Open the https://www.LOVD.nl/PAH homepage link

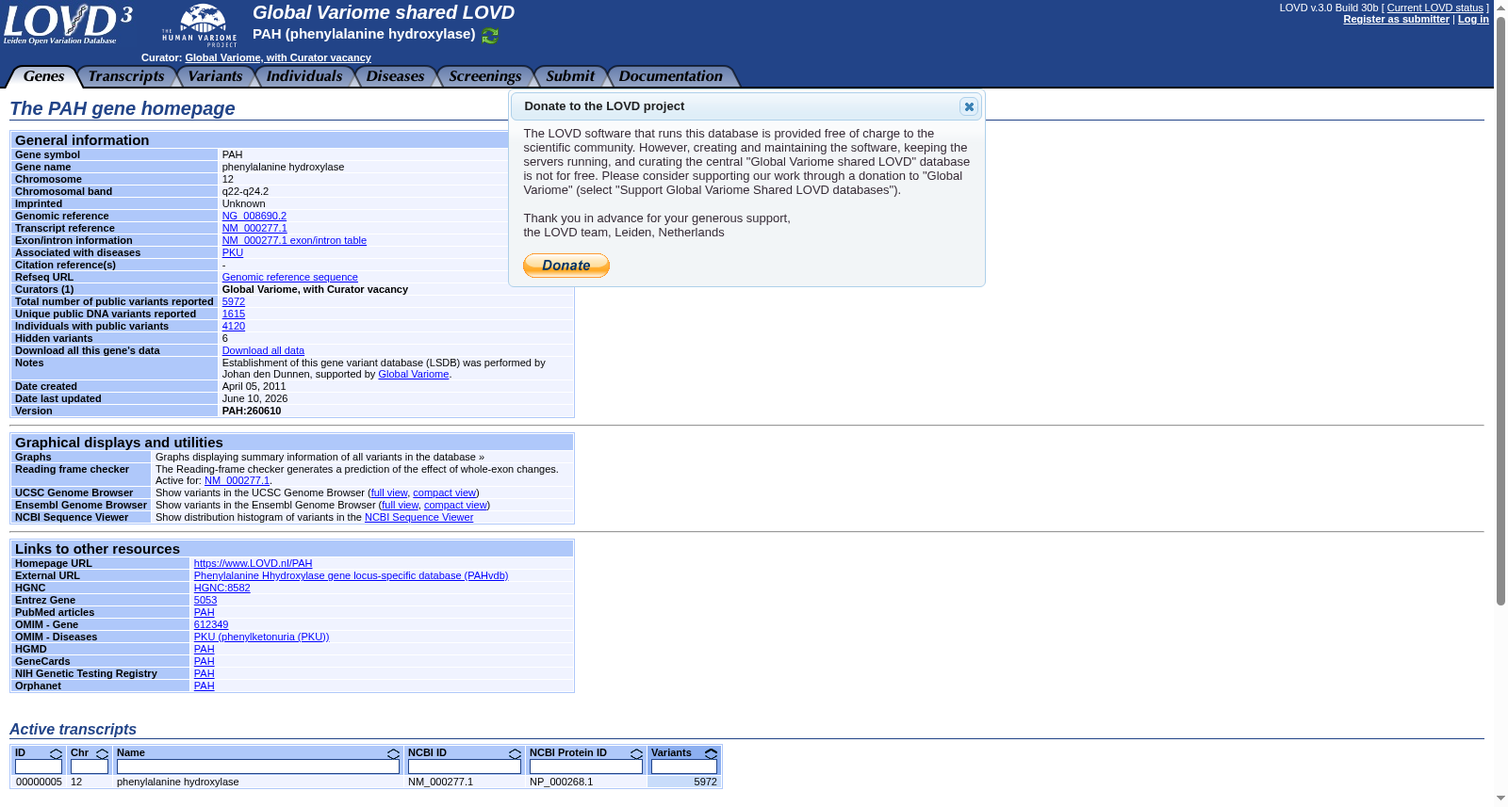253,563
